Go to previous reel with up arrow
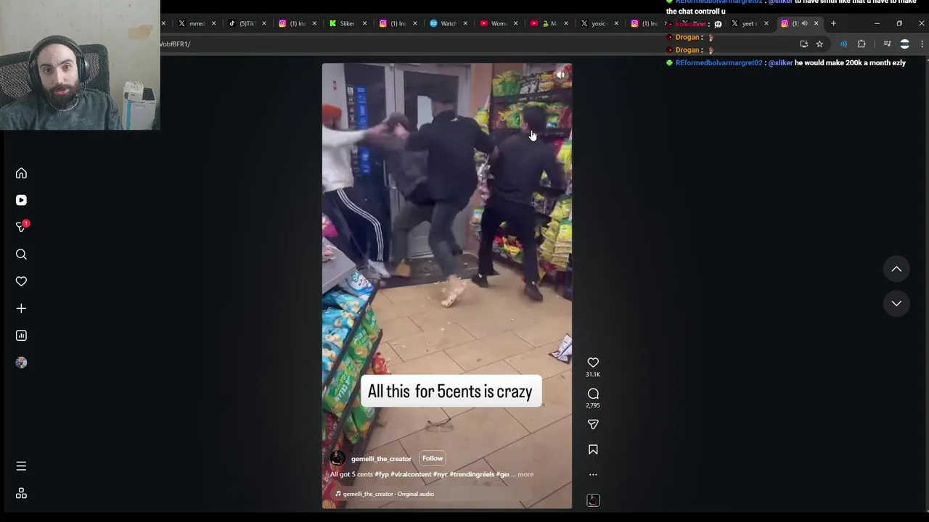The width and height of the screenshot is (929, 522). pyautogui.click(x=896, y=269)
